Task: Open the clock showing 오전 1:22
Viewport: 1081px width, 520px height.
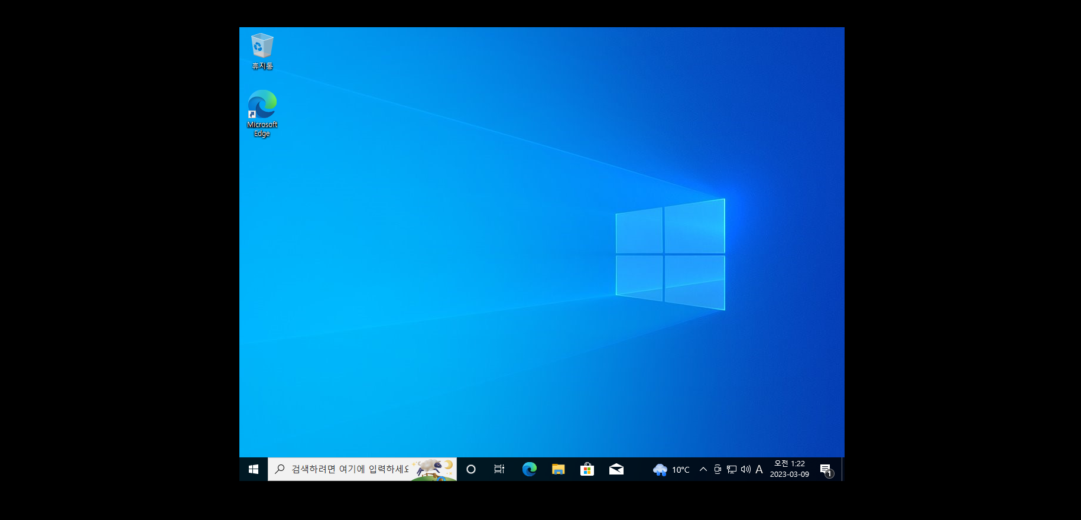Action: 790,469
